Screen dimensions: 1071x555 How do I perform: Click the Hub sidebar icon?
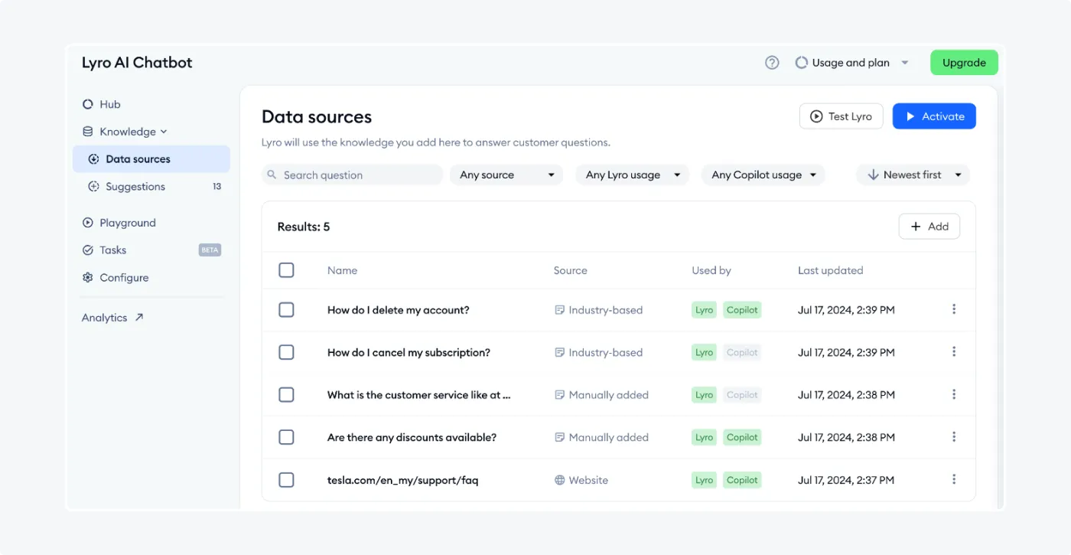click(88, 104)
